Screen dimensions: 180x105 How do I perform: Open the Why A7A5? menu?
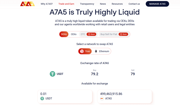[47, 4]
